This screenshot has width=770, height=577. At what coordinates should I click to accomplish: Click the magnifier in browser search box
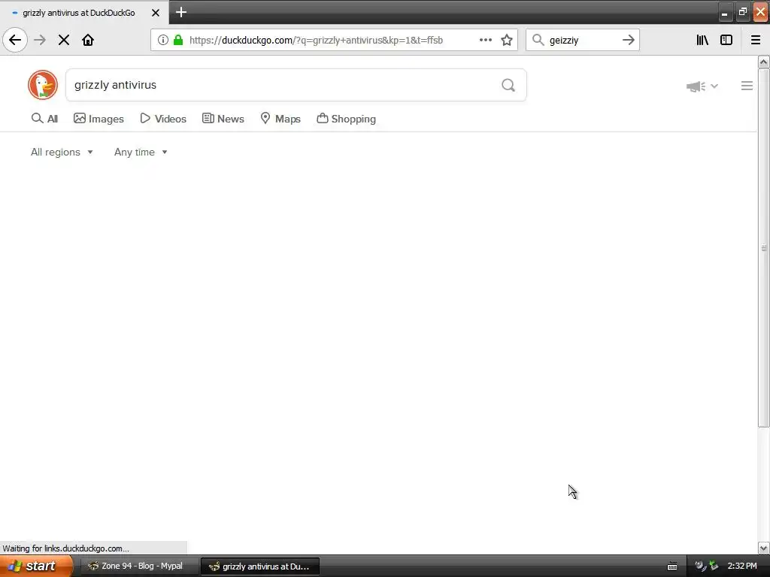538,40
